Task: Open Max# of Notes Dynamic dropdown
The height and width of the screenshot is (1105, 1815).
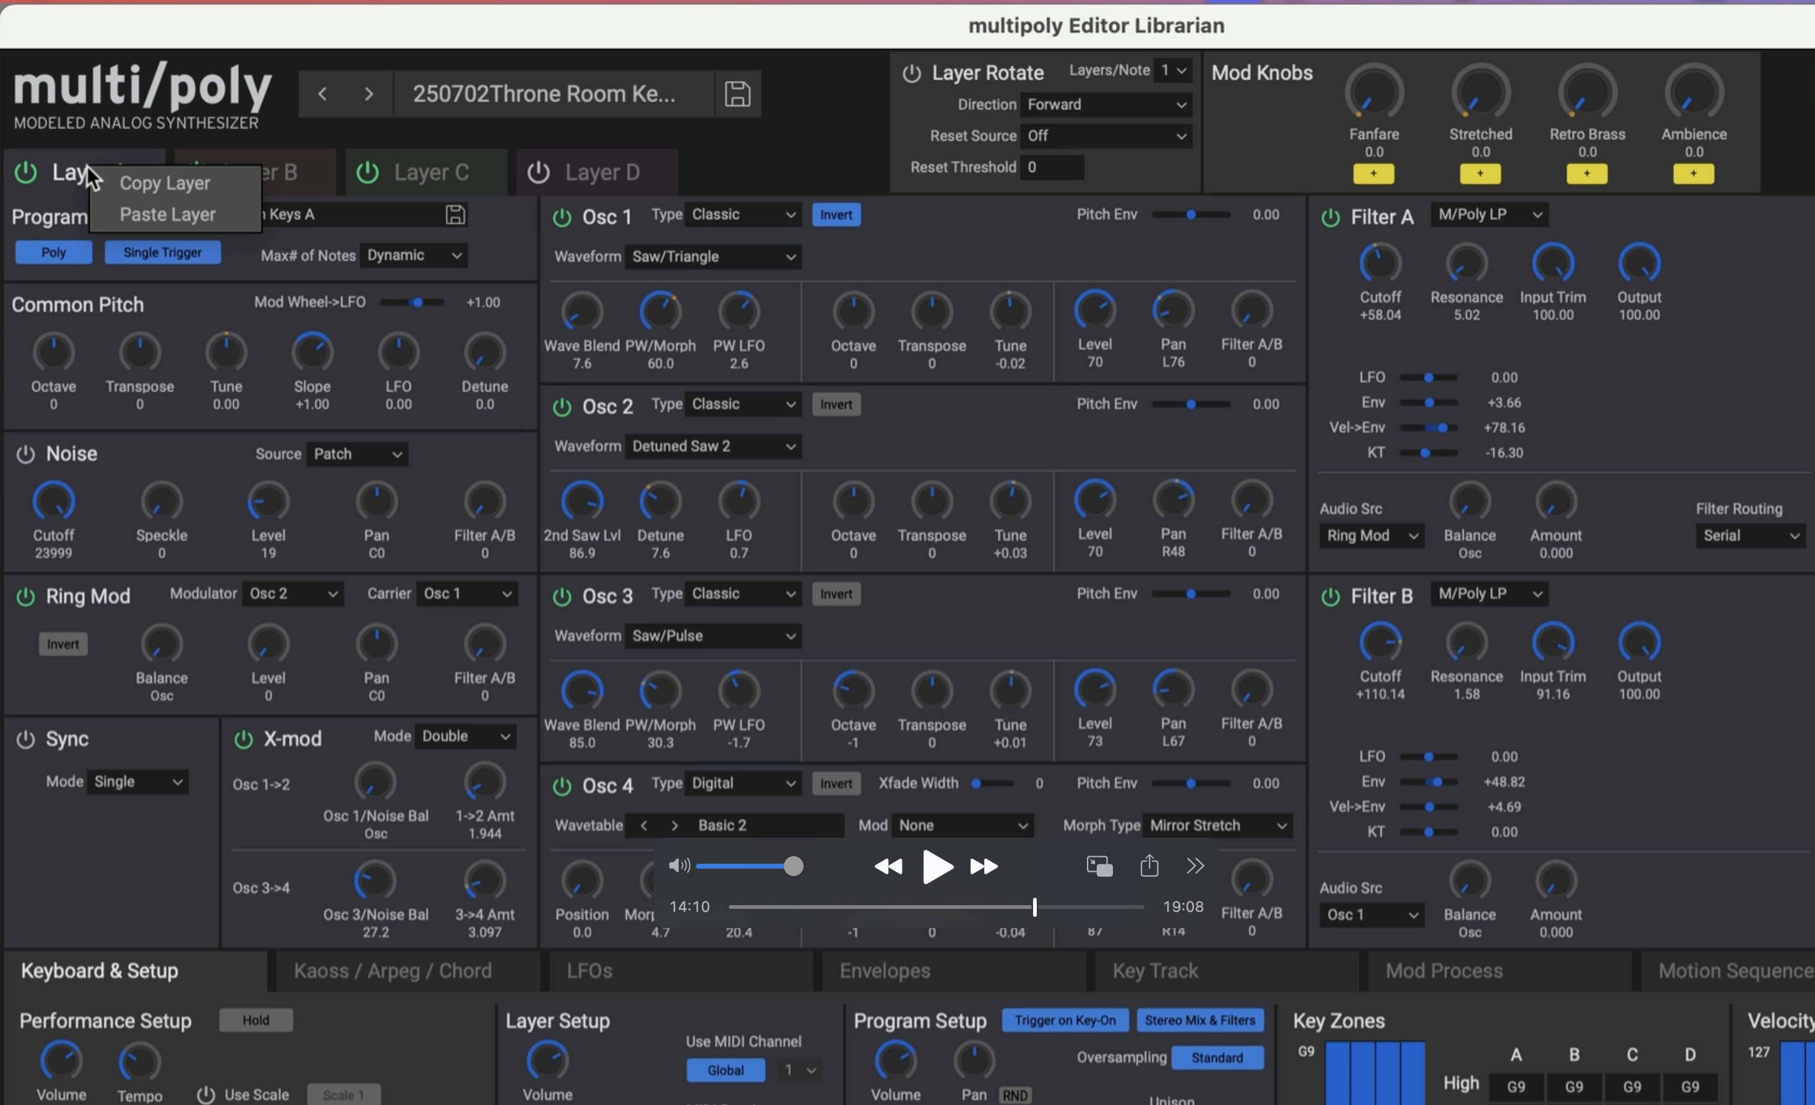Action: click(414, 256)
